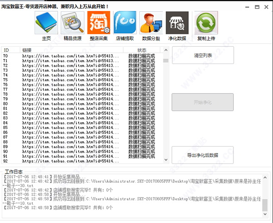
Task: Open the 精品货源 magnifier icon
Action: pyautogui.click(x=73, y=23)
